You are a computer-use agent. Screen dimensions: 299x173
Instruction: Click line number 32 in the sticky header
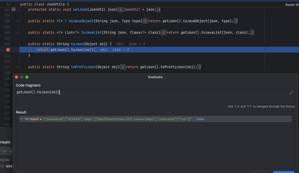[x=8, y=4]
